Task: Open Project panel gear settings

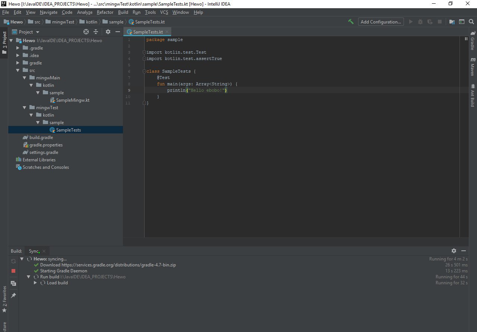Action: coord(108,32)
